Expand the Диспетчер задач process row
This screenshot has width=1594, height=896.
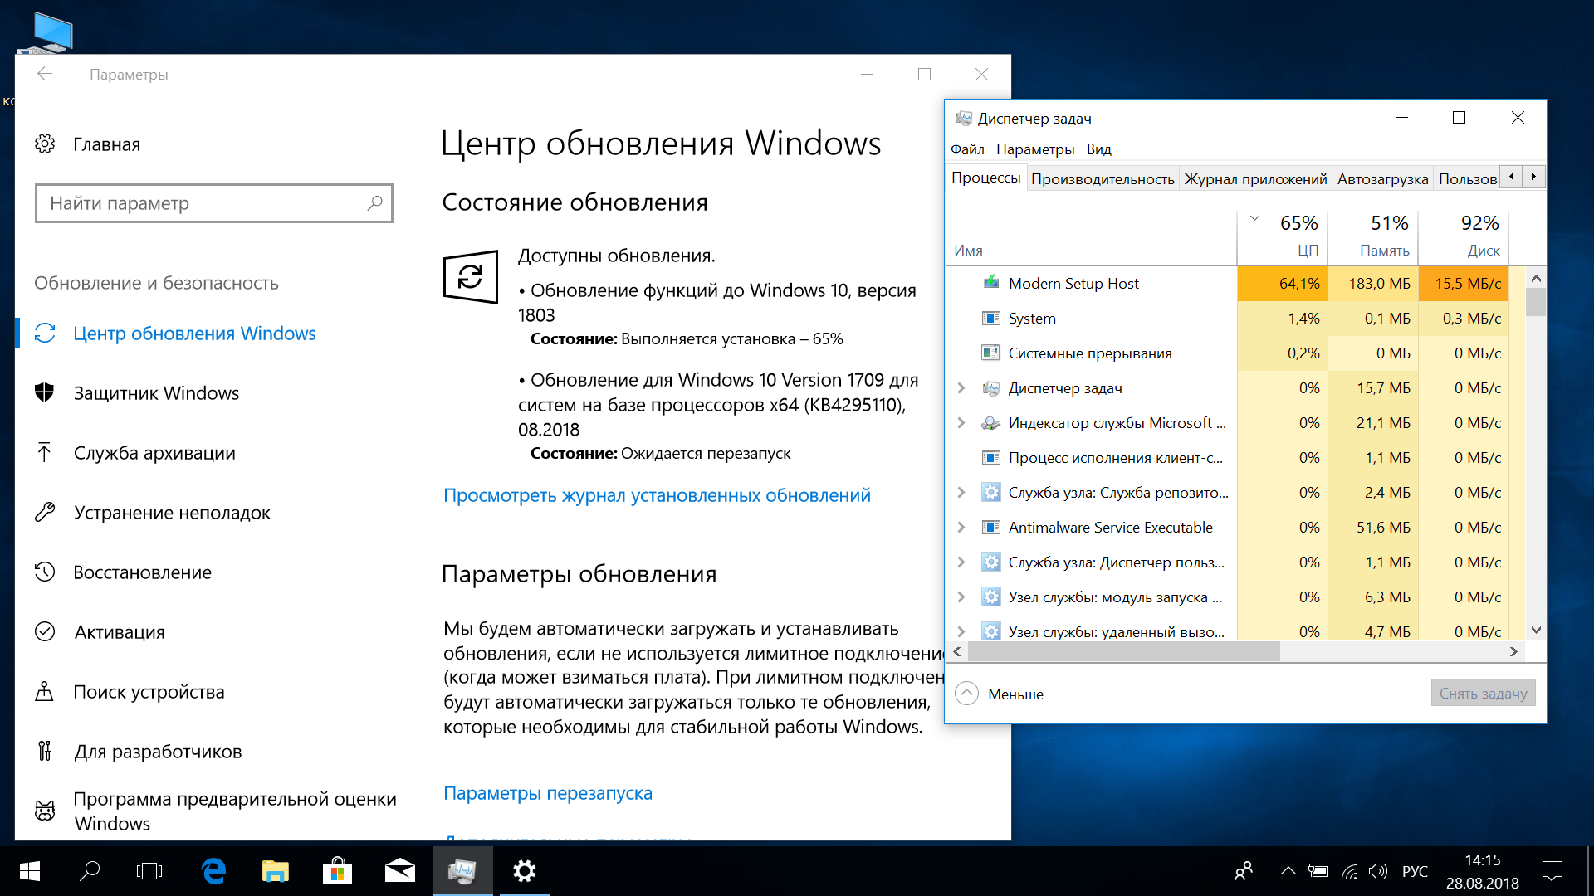[961, 387]
